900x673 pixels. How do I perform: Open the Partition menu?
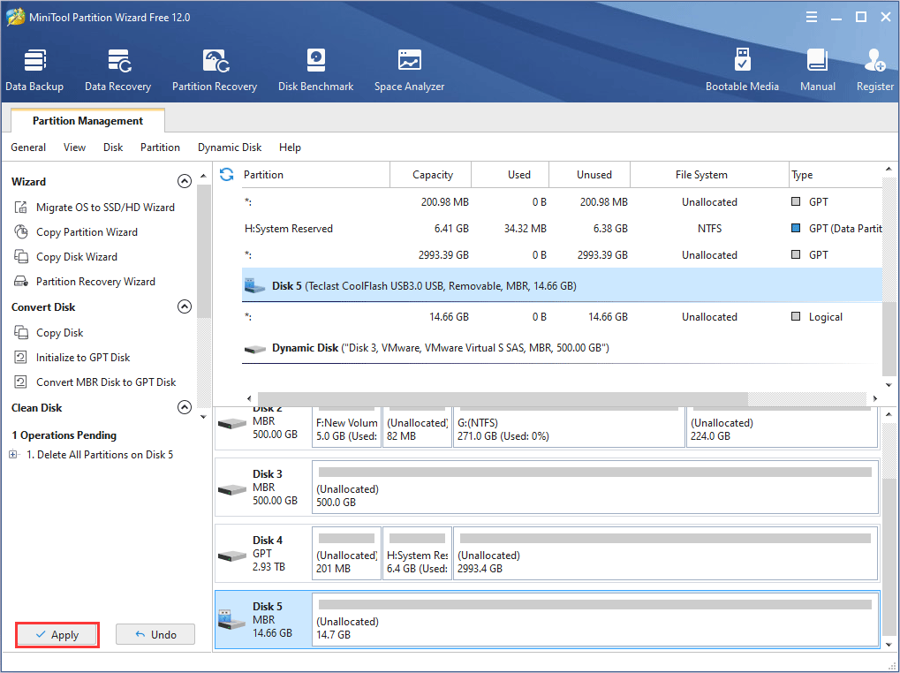click(x=160, y=147)
